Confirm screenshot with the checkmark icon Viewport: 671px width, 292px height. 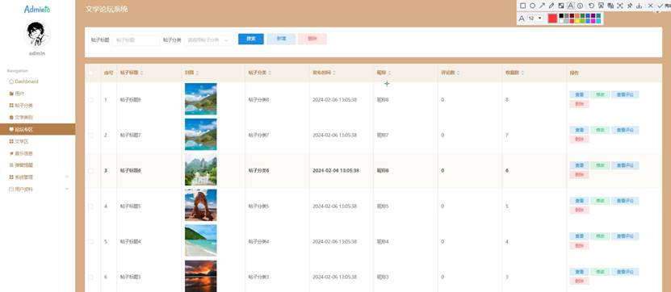pos(661,6)
